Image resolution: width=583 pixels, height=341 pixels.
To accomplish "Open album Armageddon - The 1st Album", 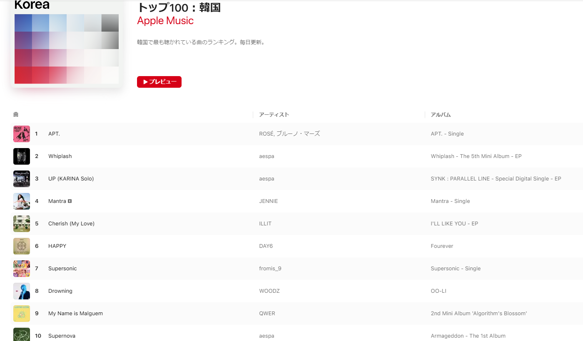I will pyautogui.click(x=468, y=336).
